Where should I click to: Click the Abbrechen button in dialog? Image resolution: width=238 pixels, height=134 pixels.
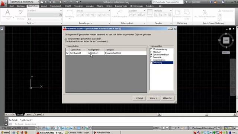[x=167, y=98]
